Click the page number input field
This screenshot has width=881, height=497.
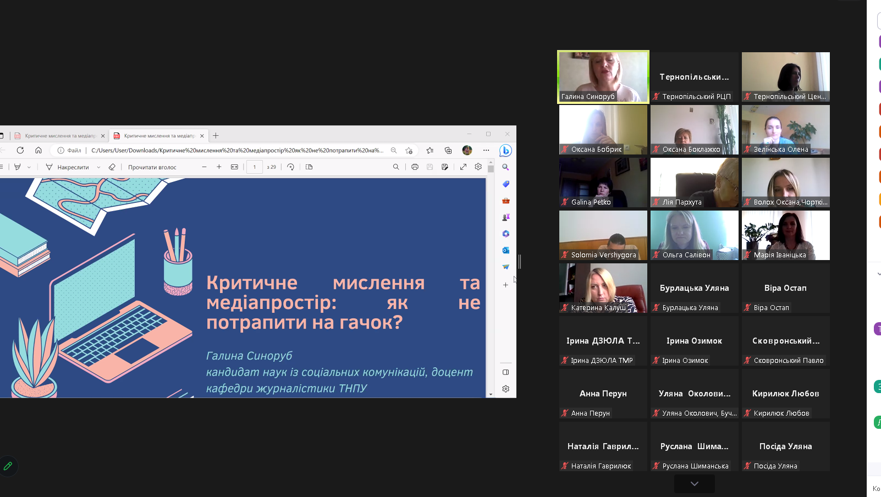click(254, 167)
